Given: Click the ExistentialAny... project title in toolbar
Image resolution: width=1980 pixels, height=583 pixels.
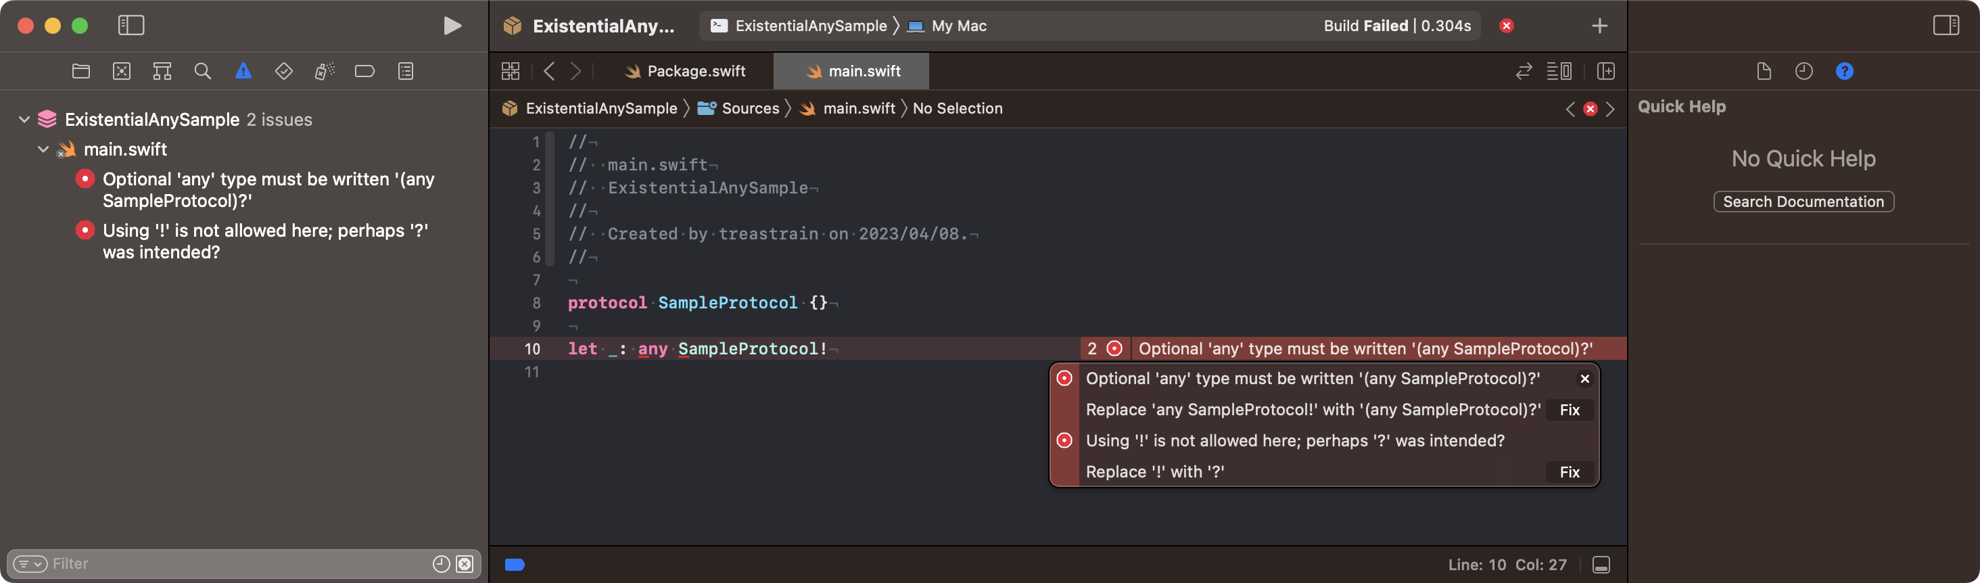Looking at the screenshot, I should click(x=603, y=26).
